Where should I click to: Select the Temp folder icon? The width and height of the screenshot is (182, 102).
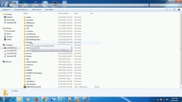(25, 76)
